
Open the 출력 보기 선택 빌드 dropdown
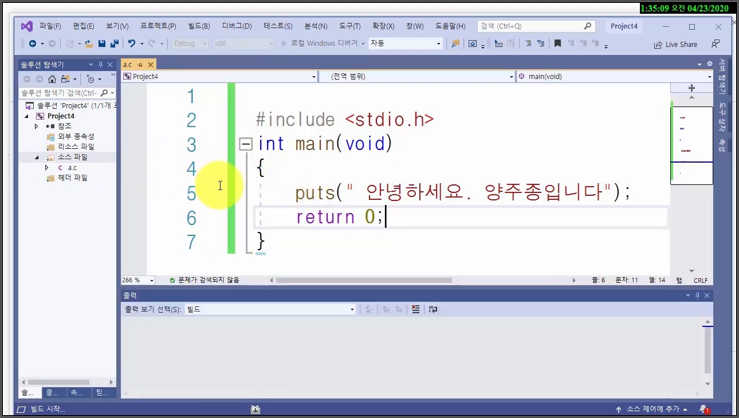click(270, 309)
